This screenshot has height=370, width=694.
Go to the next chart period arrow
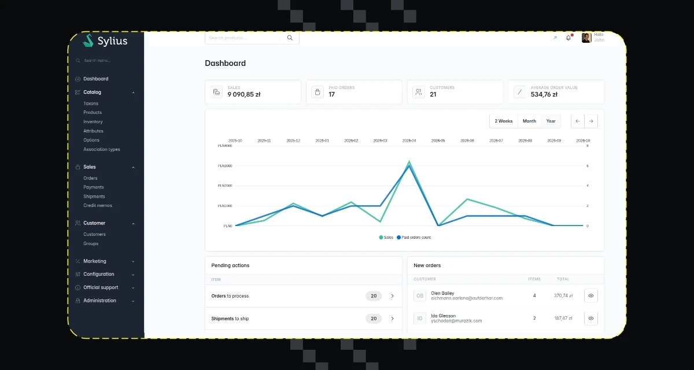(x=591, y=121)
